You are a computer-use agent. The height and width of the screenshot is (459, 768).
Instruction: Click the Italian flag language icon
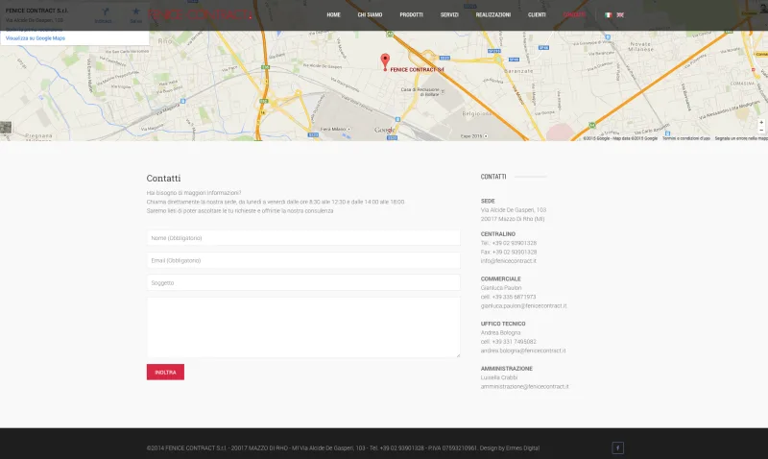pos(609,15)
